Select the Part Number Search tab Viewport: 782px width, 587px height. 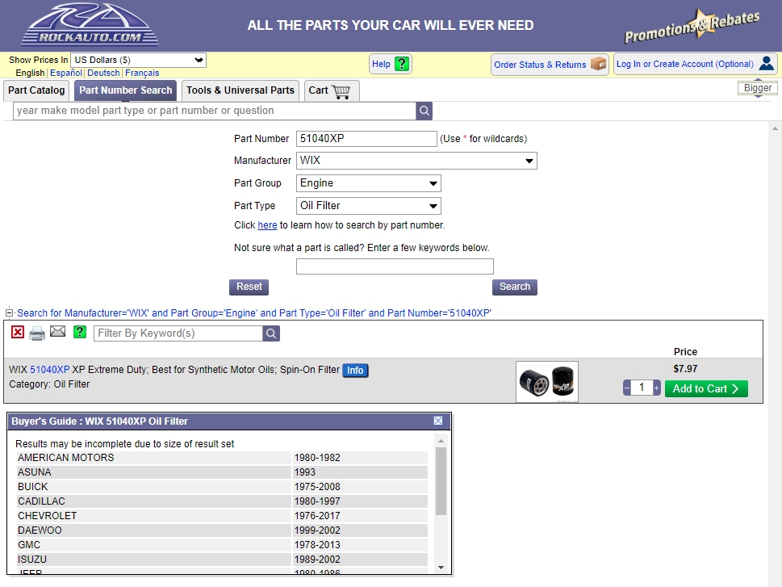[125, 90]
